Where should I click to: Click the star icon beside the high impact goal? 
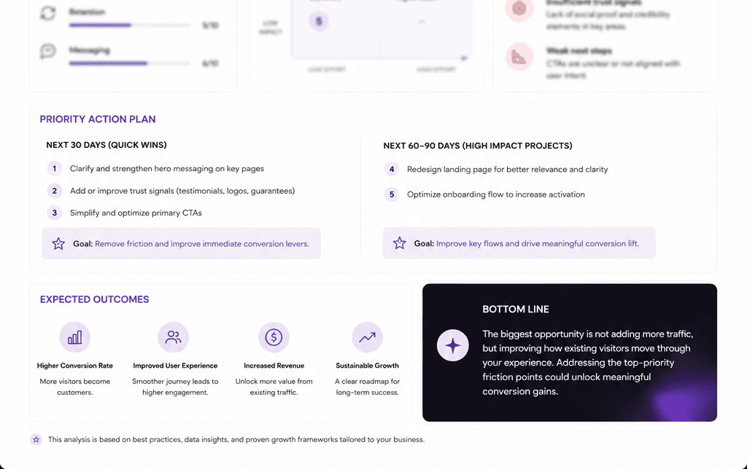399,243
